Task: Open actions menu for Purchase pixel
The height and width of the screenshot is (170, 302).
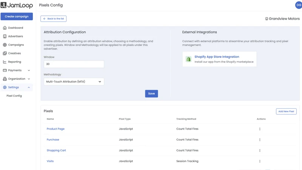Action: coord(260,140)
